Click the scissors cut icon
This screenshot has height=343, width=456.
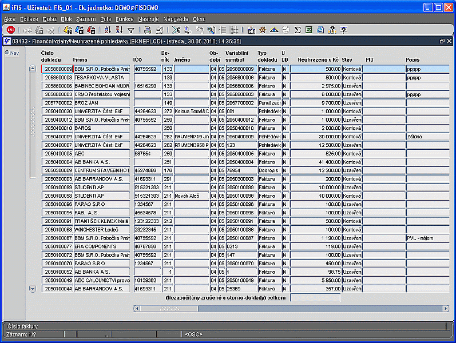click(x=176, y=30)
